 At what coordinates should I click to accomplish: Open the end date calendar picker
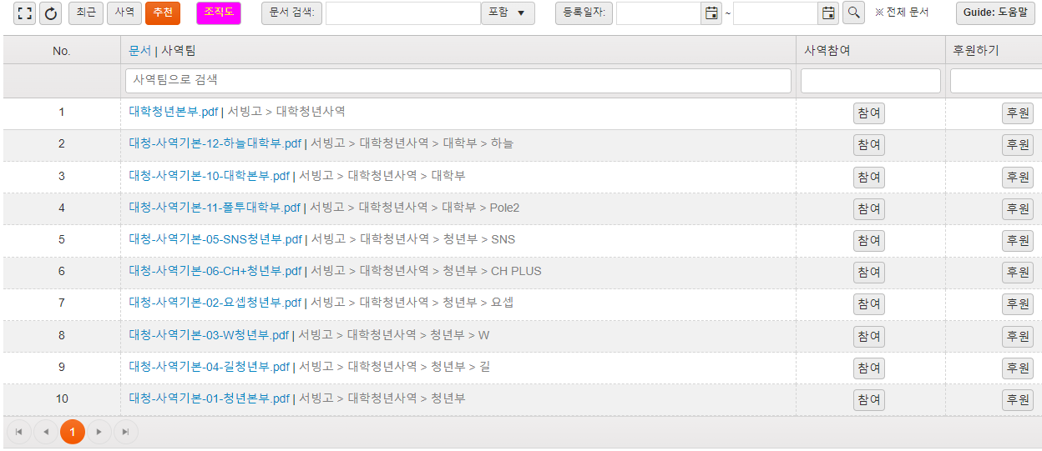pyautogui.click(x=828, y=13)
